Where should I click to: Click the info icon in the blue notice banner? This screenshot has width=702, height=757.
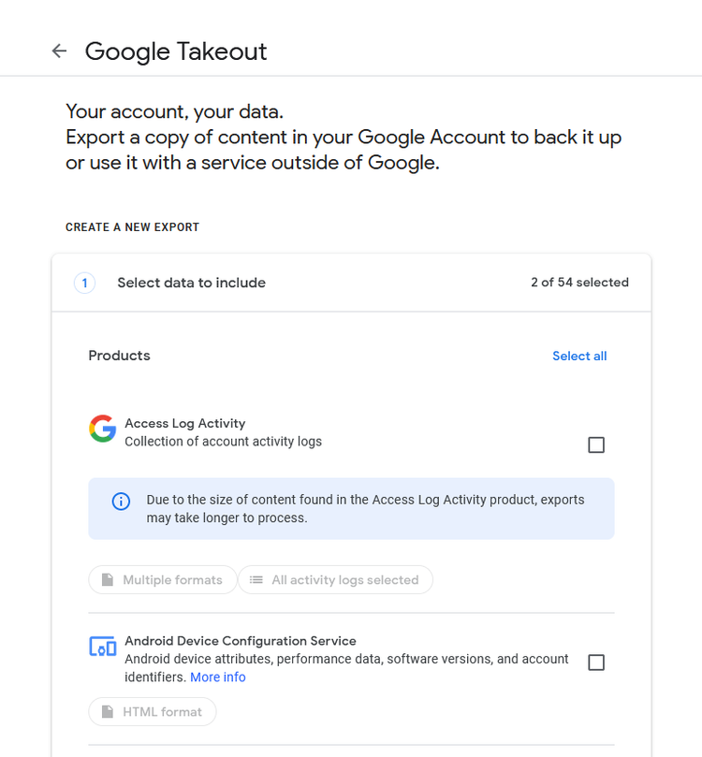pos(120,501)
